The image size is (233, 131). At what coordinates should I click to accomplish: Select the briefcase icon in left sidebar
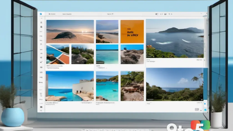coord(41,27)
